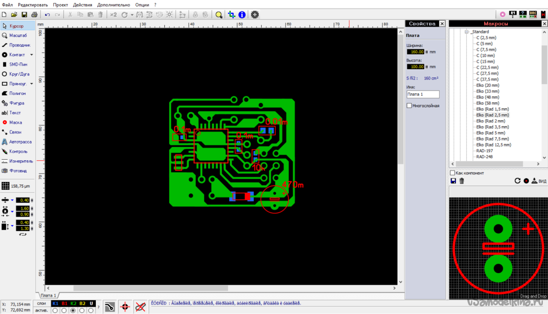Switch to the Плата 1 tab

(48, 296)
